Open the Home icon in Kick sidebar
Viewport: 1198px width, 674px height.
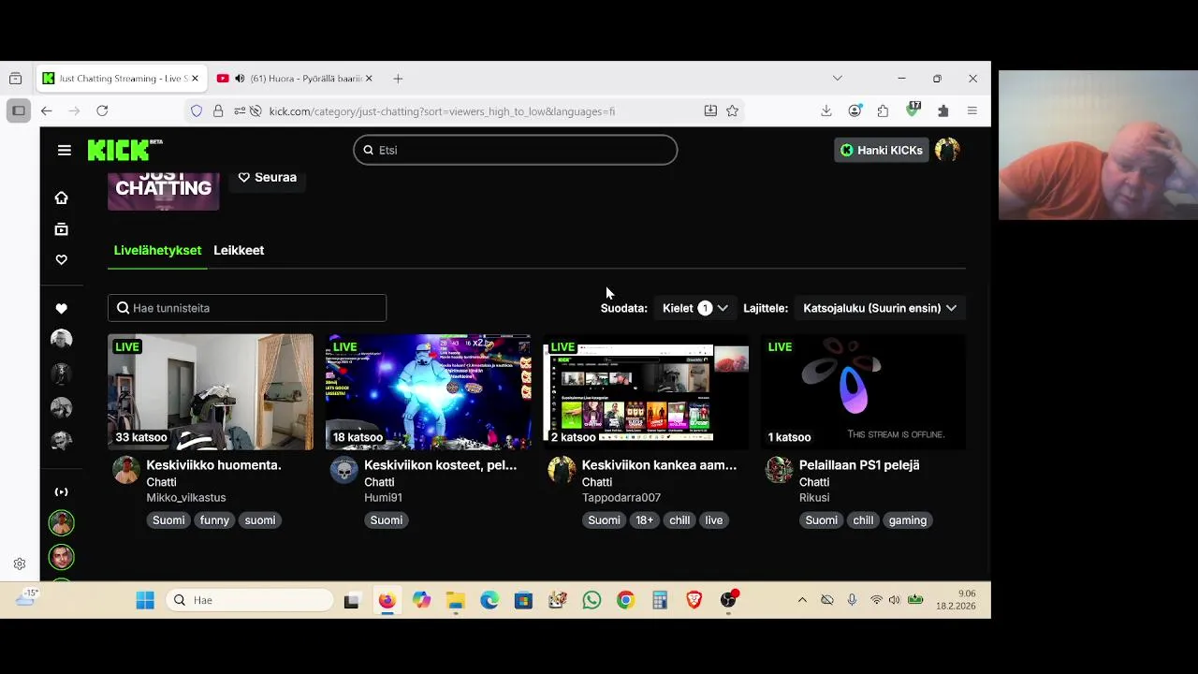click(61, 198)
